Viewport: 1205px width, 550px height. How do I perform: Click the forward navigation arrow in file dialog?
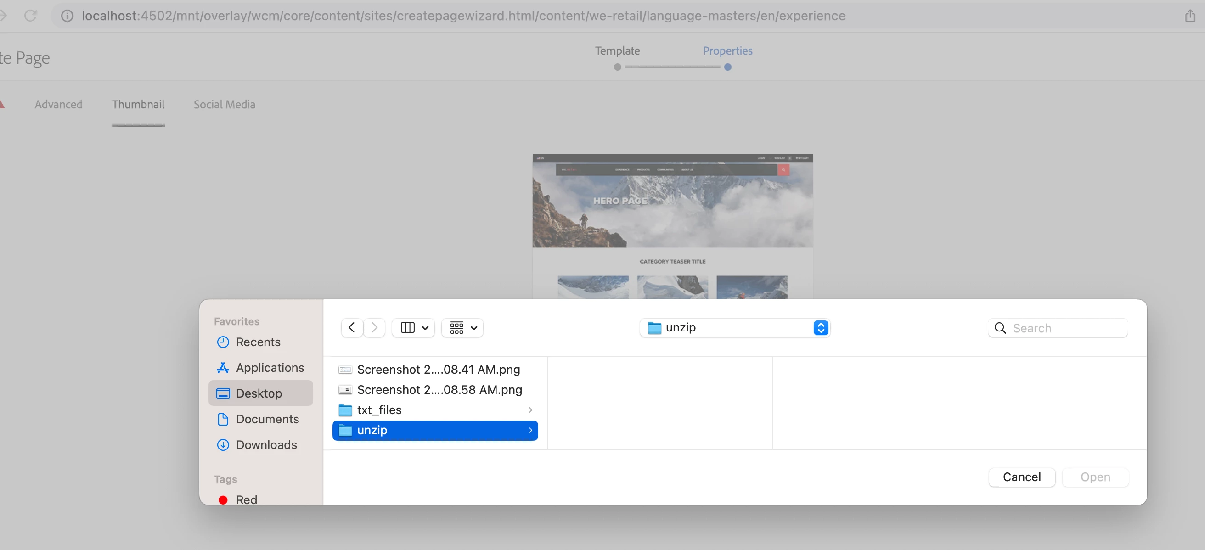[x=374, y=327]
